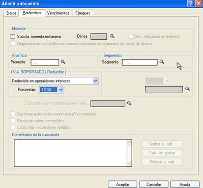Toggle Doc. obligatorio en asientos checkbox
203x188 pixels.
(x=131, y=36)
